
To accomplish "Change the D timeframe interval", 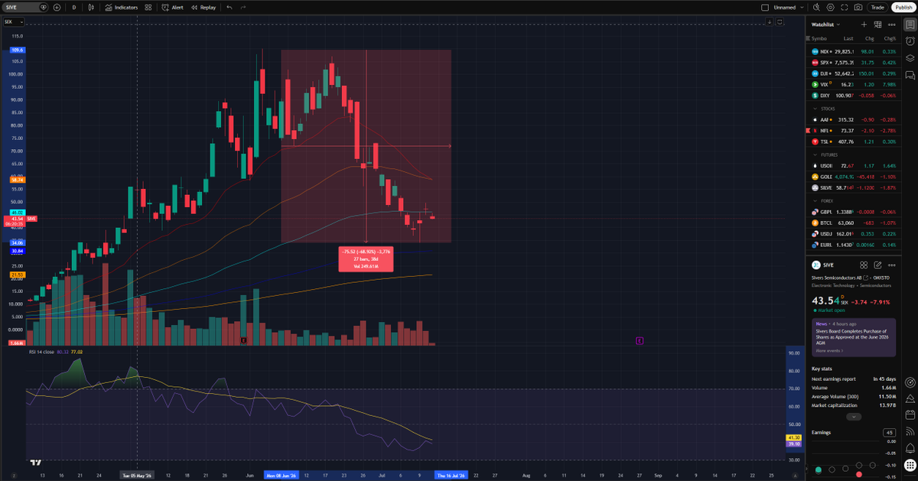I will click(x=74, y=7).
